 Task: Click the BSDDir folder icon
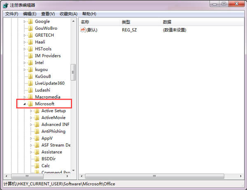click(x=37, y=159)
